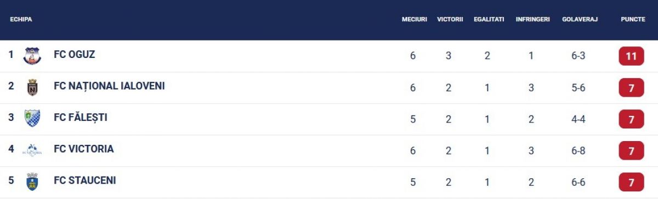Viewport: 658px width, 199px height.
Task: Click the ECHIPA column header
Action: click(21, 19)
